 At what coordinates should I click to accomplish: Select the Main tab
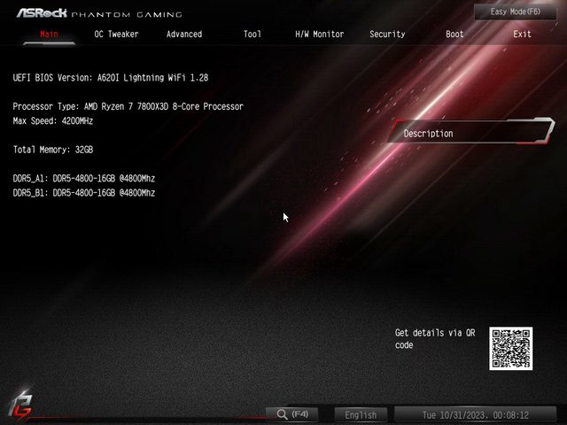coord(50,35)
